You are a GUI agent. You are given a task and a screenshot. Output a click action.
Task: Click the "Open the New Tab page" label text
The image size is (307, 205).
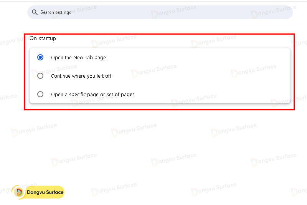[x=78, y=58]
